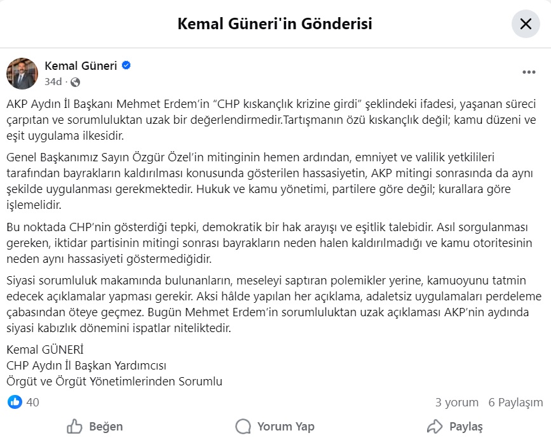The height and width of the screenshot is (447, 551).
Task: Open the 34d post timestamp link
Action: pyautogui.click(x=53, y=82)
